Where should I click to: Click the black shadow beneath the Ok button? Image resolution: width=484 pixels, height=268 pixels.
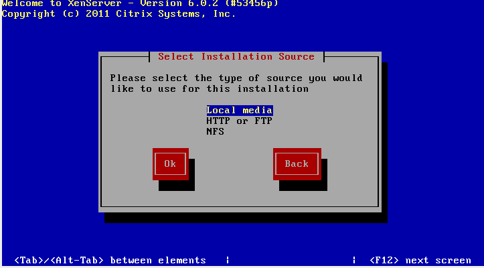click(177, 186)
